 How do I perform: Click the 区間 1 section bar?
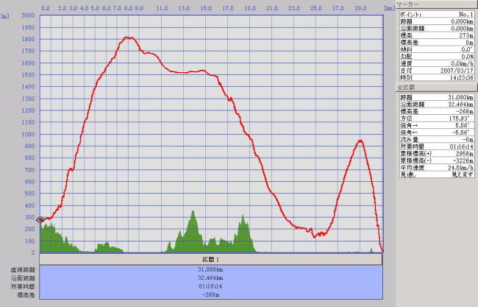point(210,259)
